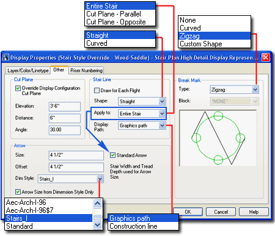Open the Riser Numbering tab
The width and height of the screenshot is (275, 236).
[x=86, y=71]
